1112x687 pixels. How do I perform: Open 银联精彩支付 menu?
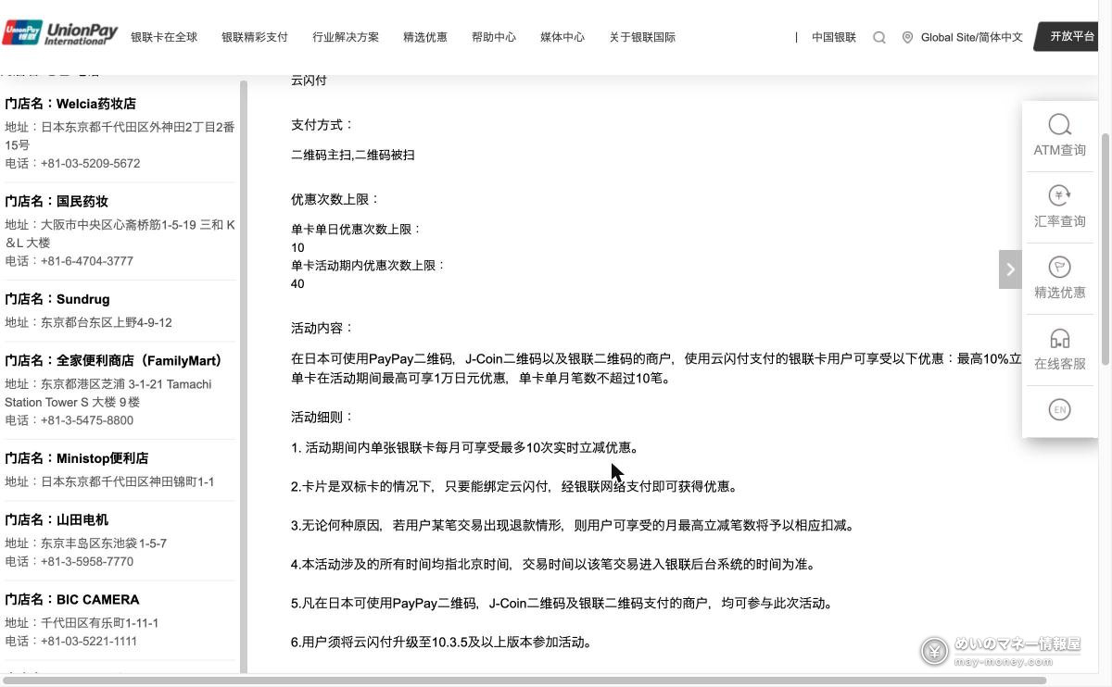255,37
